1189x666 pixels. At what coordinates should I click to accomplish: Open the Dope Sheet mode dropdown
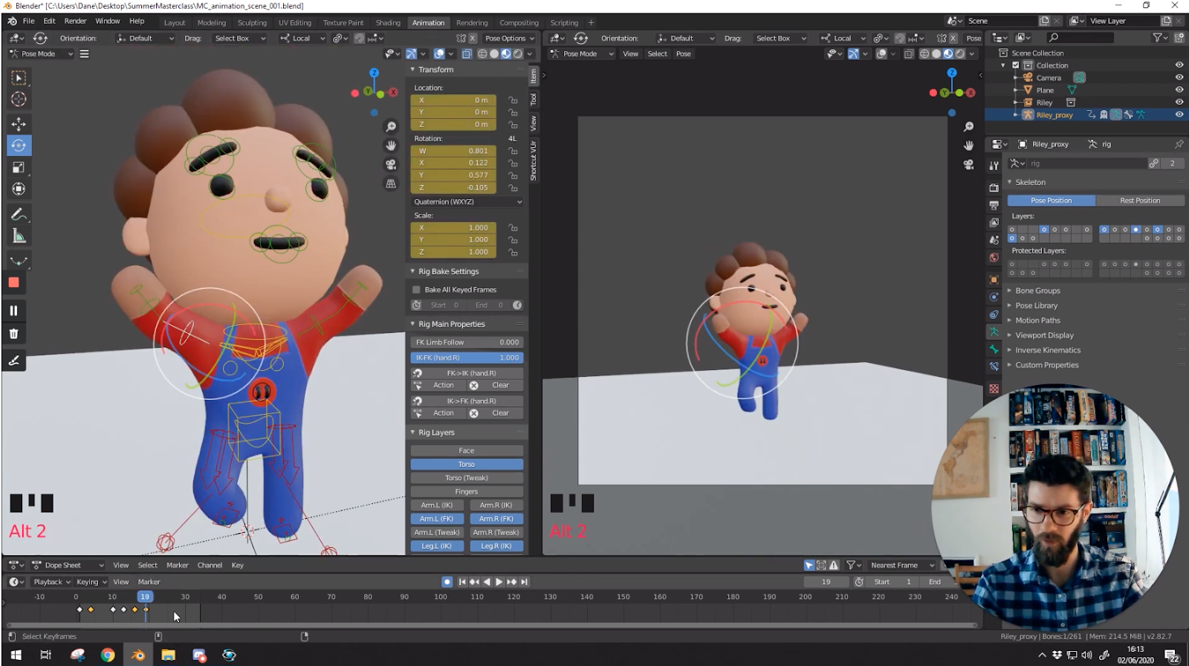[68, 566]
